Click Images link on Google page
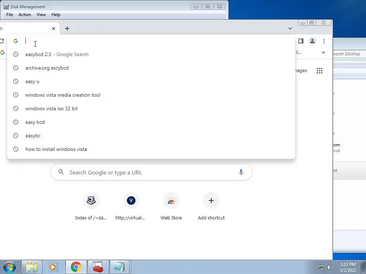The height and width of the screenshot is (274, 366). [301, 71]
